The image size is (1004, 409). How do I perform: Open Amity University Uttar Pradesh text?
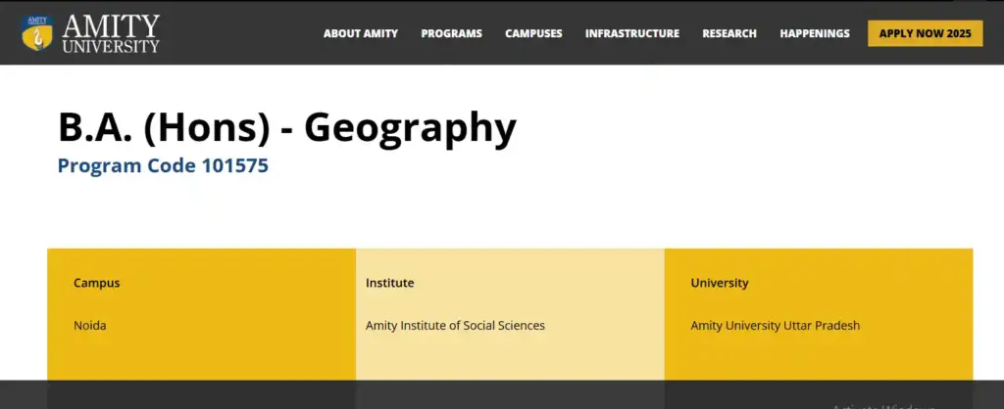(x=775, y=325)
